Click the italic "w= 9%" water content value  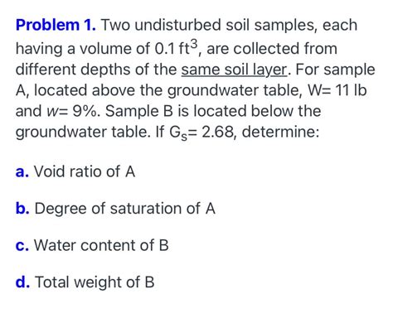coord(71,111)
